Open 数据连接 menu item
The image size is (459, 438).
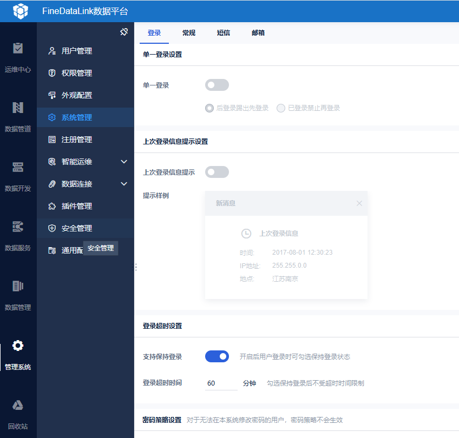click(x=86, y=184)
